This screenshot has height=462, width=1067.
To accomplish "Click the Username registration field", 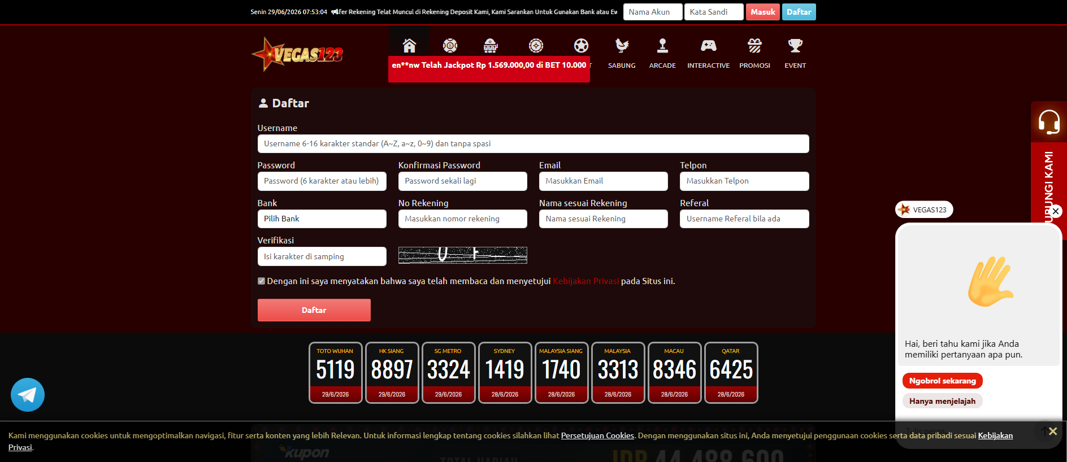I will click(x=533, y=143).
